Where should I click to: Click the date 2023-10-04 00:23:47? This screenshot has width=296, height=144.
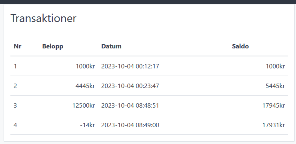tap(130, 86)
